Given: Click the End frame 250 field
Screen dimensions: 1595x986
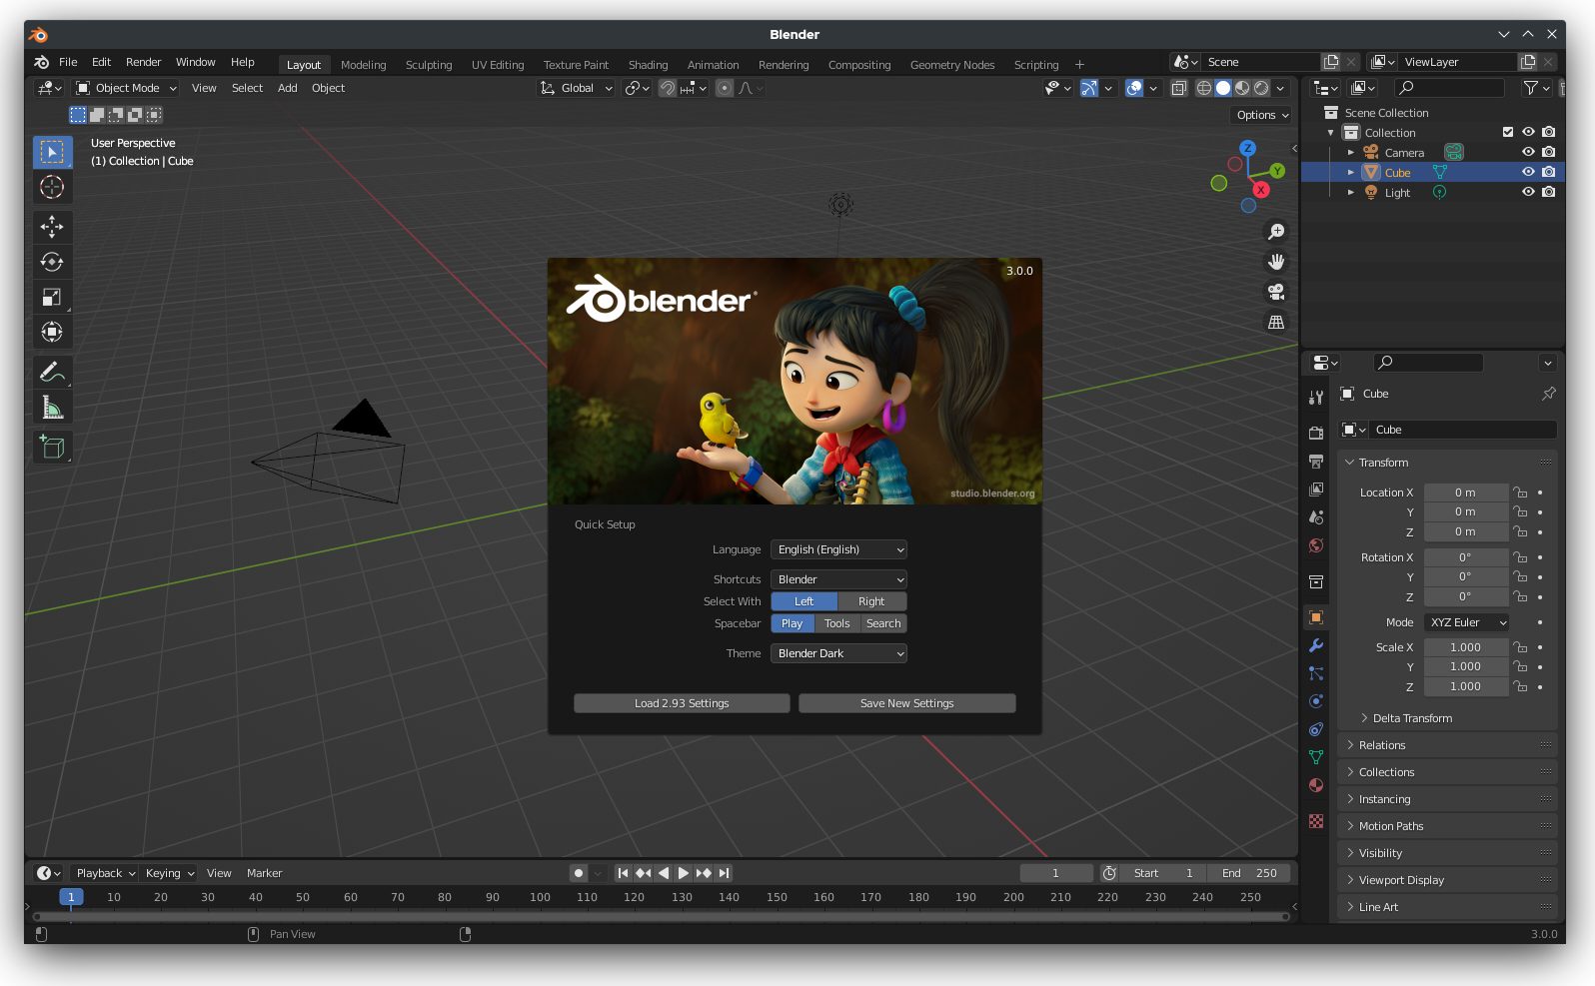Looking at the screenshot, I should [x=1249, y=873].
